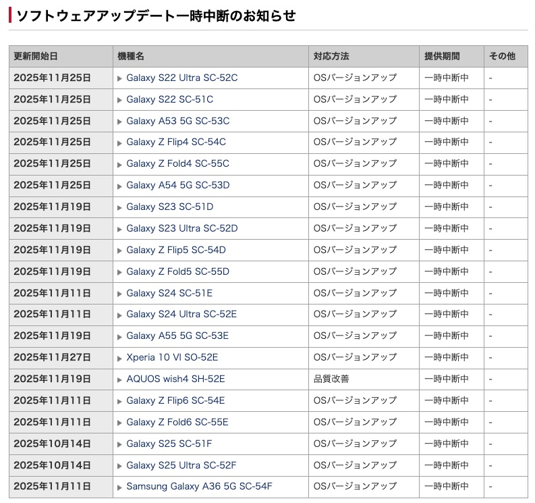
Task: Click the AQUOS wish4 SH-52E link
Action: tap(175, 379)
